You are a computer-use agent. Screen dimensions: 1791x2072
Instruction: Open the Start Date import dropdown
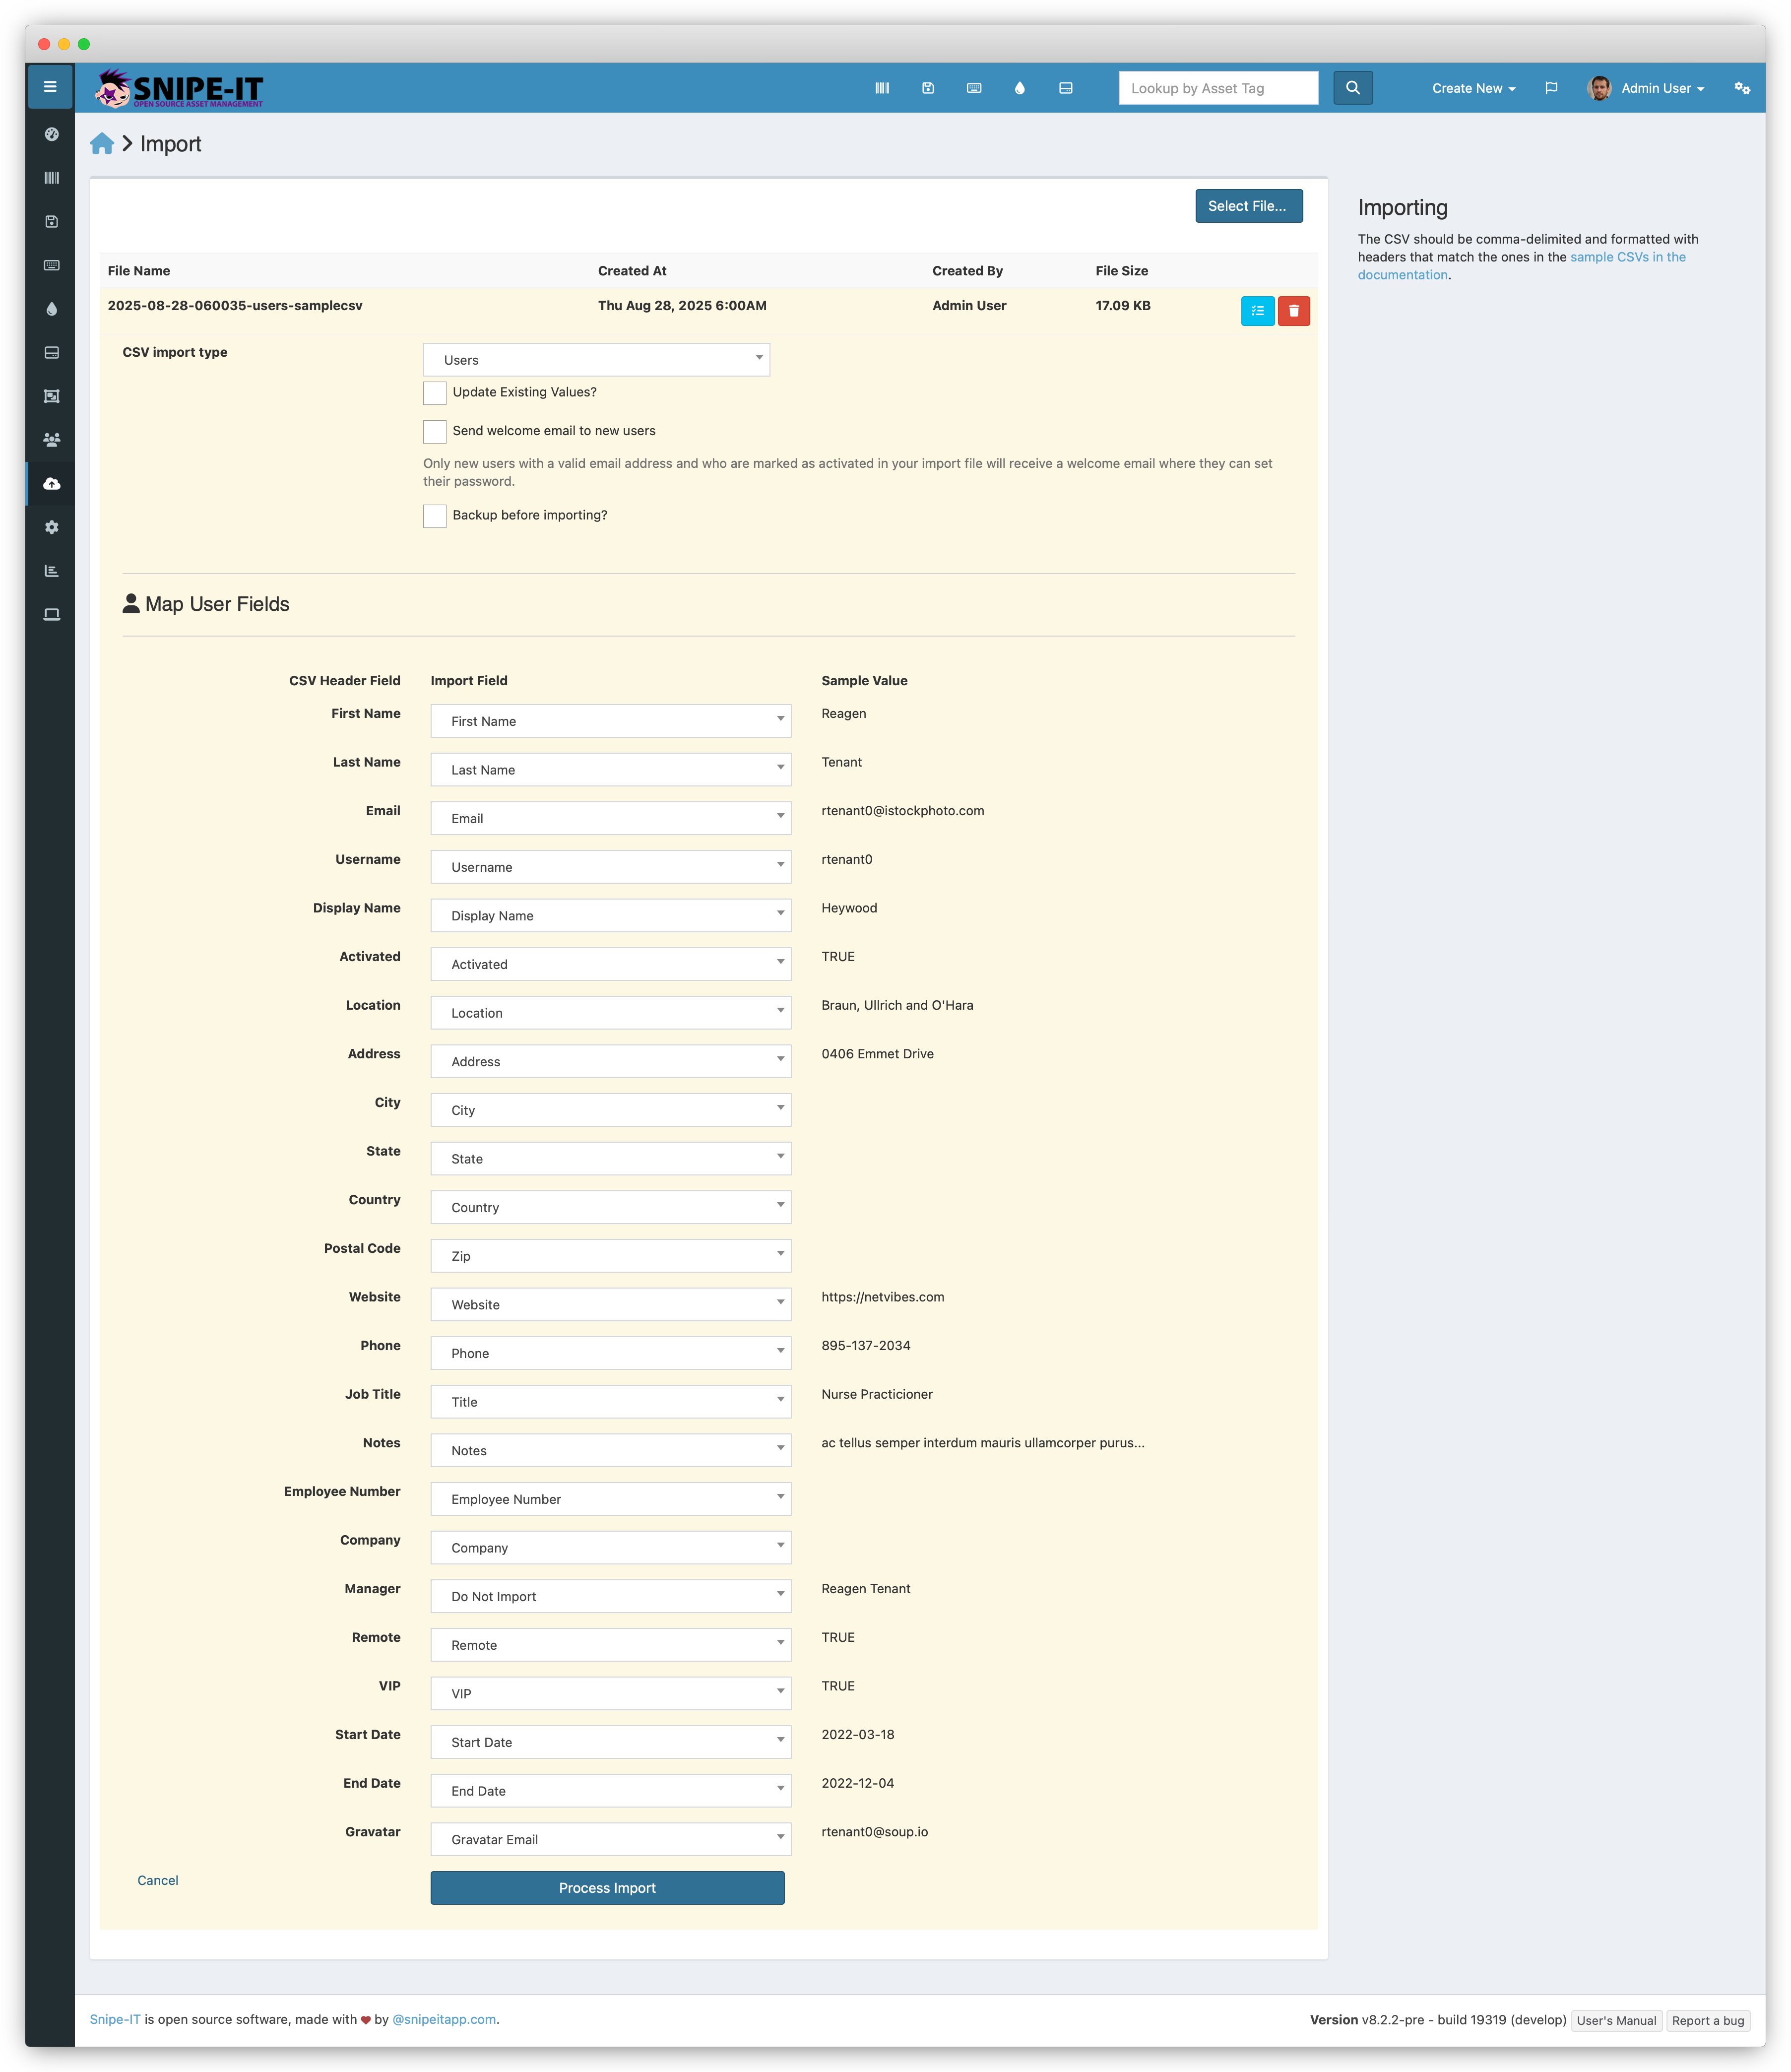click(611, 1742)
